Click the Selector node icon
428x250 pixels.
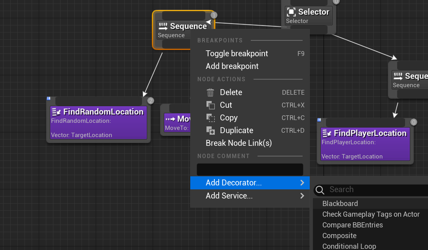(291, 12)
